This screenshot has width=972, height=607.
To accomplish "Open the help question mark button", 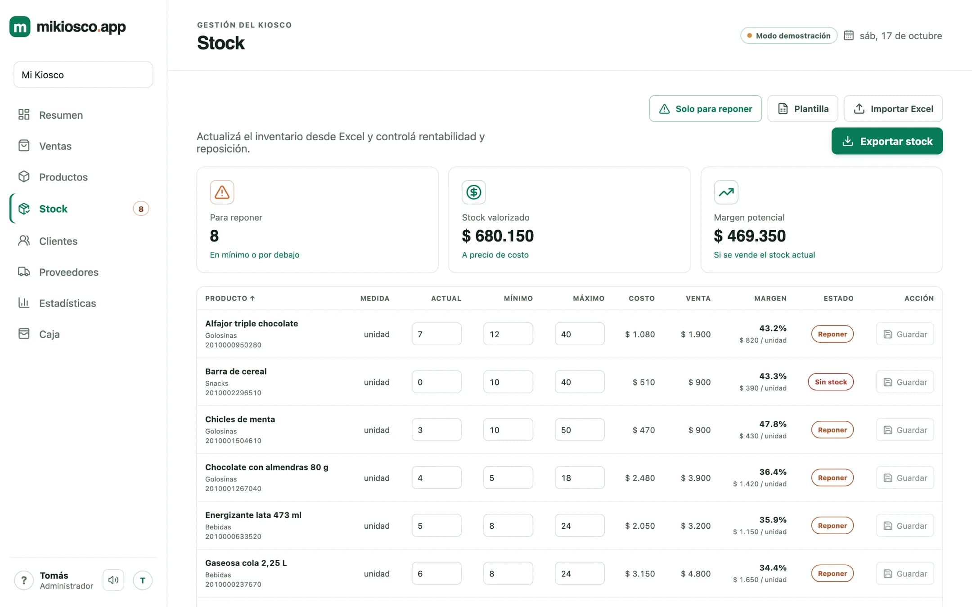I will [x=24, y=580].
